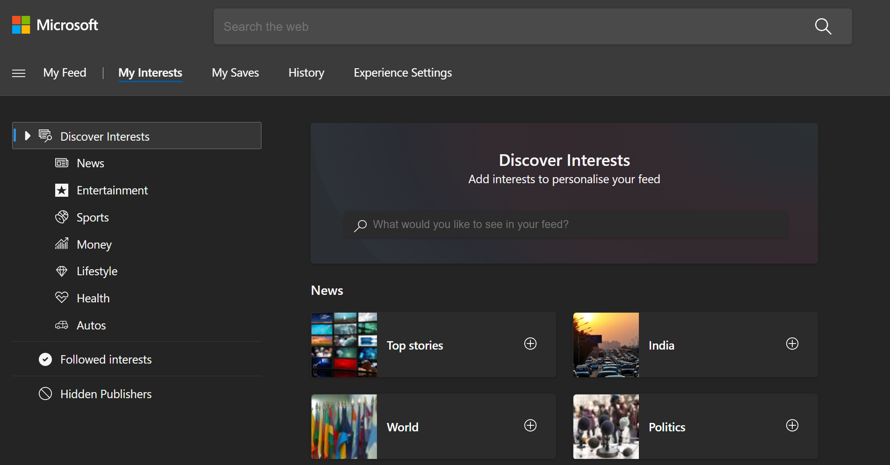Click the Sports ball icon
This screenshot has height=465, width=890.
point(62,217)
